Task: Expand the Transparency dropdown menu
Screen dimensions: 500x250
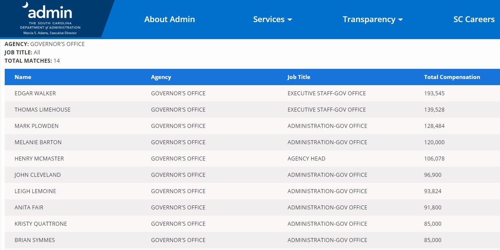Action: 373,19
